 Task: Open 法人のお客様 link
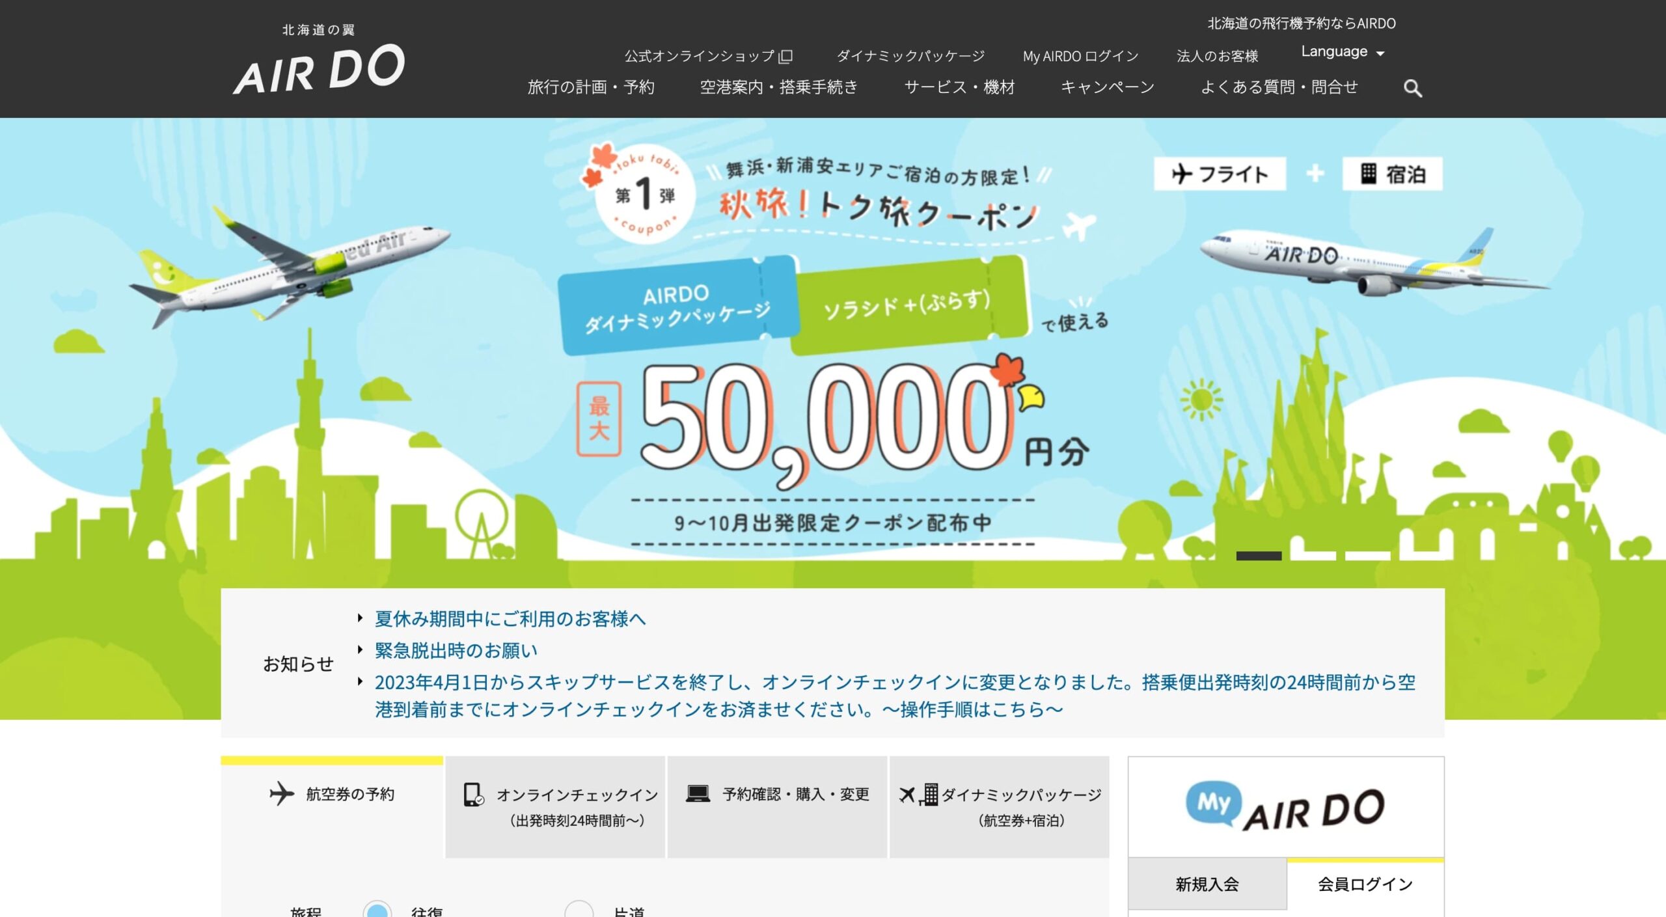(1217, 57)
